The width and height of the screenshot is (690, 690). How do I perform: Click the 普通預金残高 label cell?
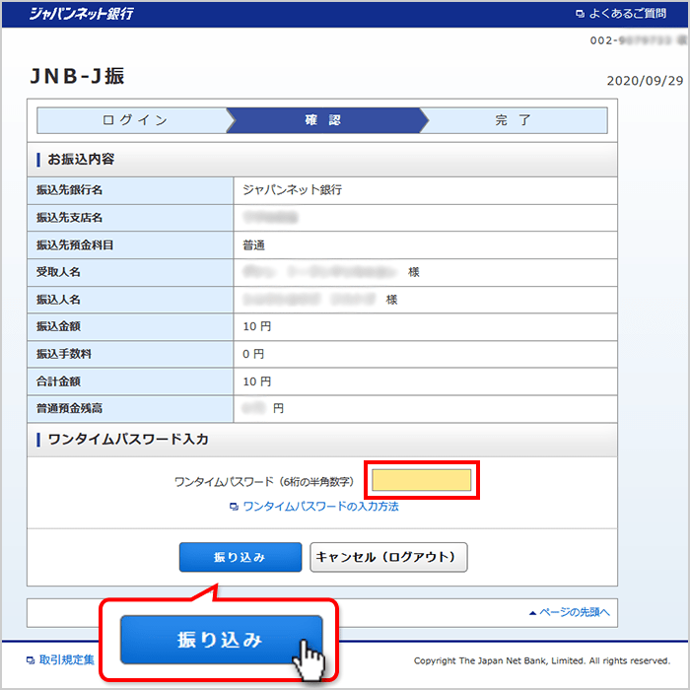point(130,408)
